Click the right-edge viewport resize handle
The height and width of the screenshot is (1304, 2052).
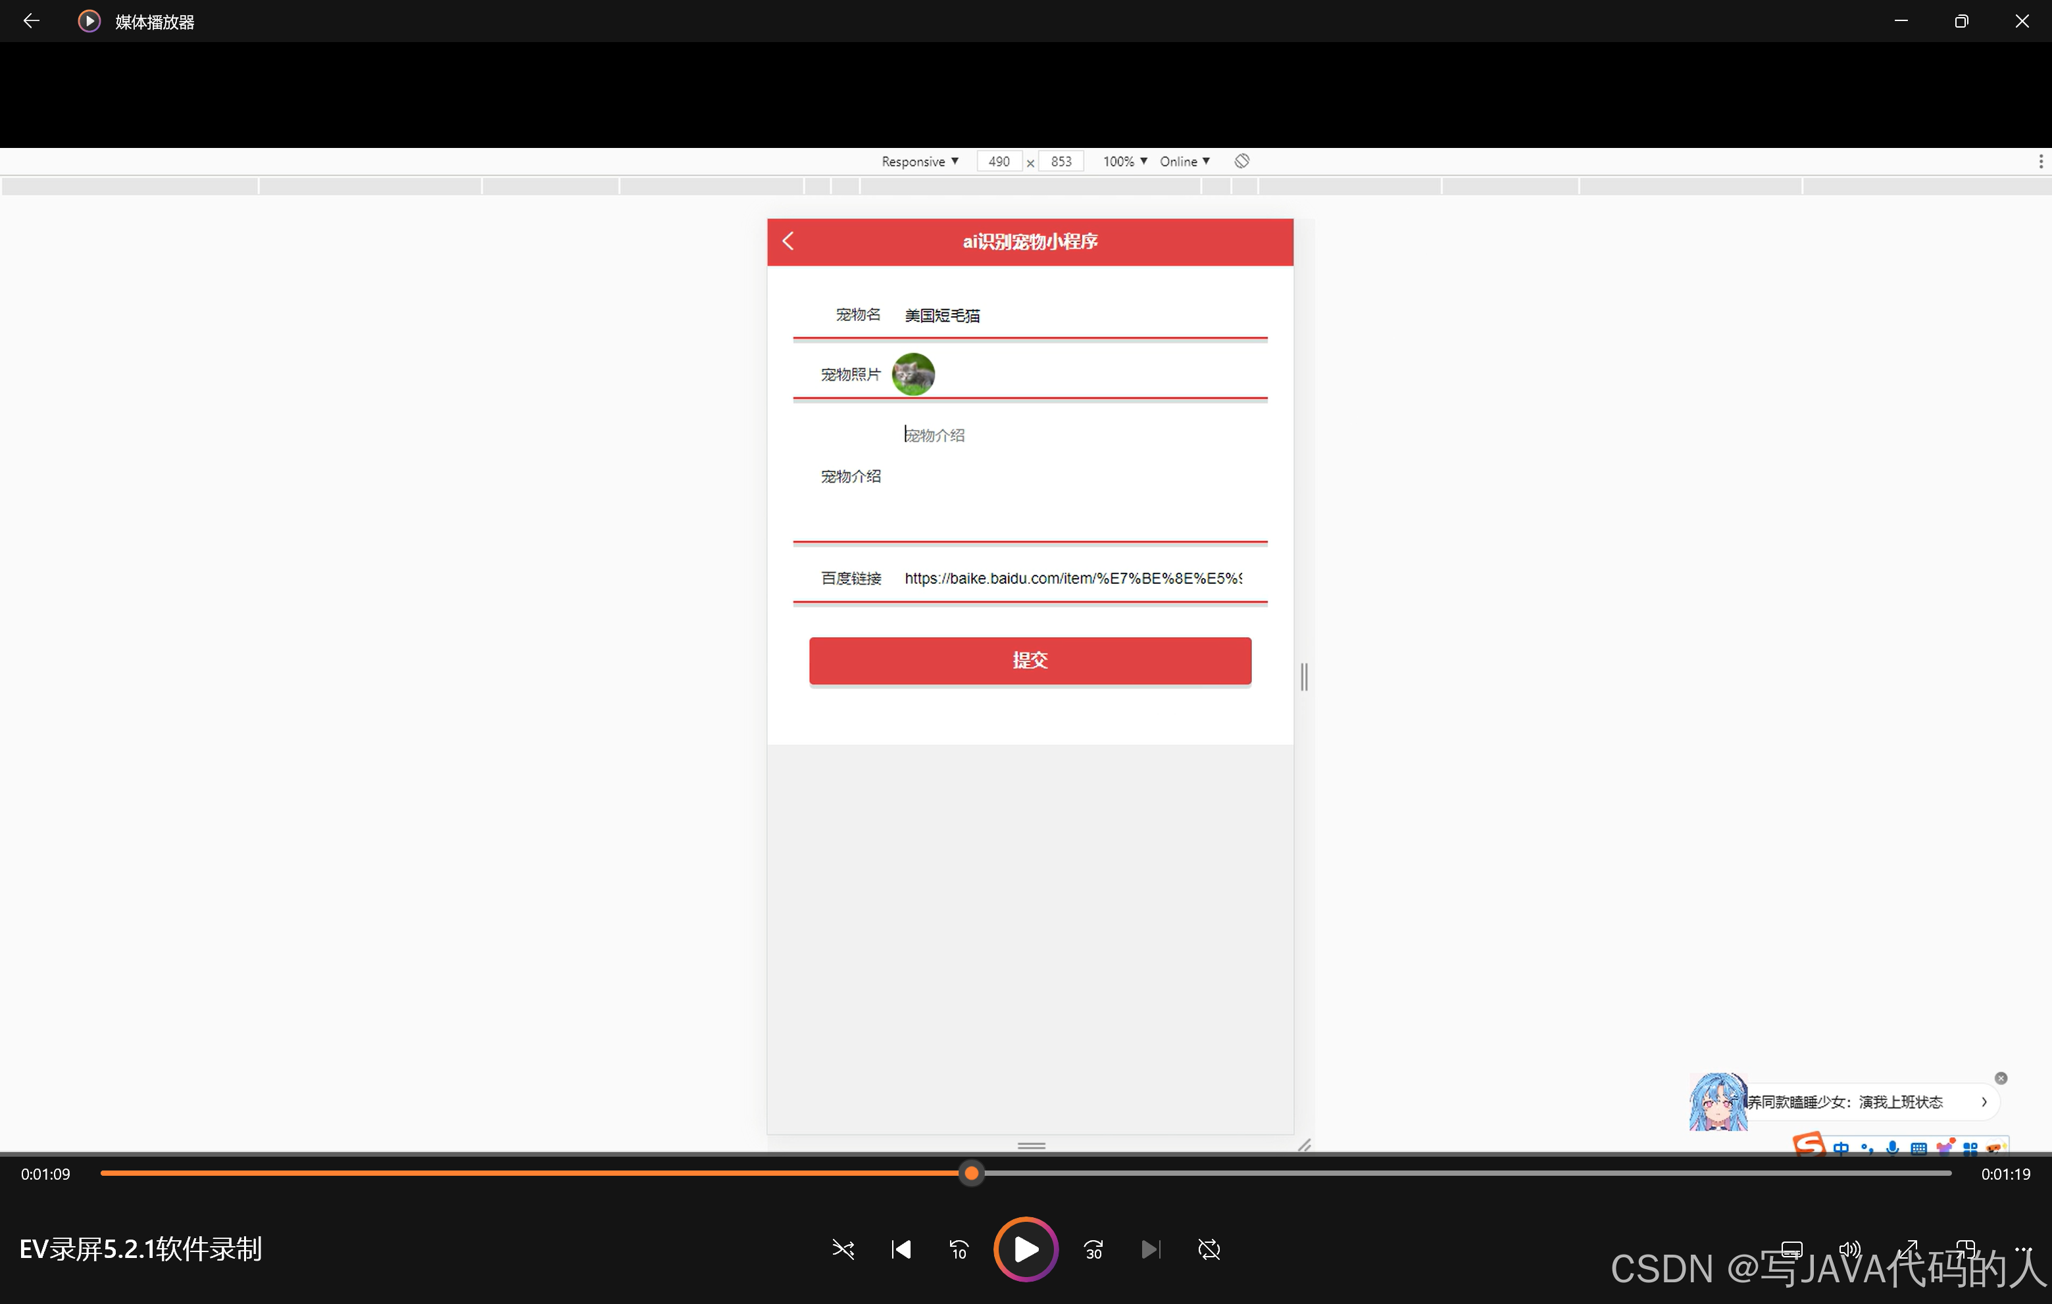click(x=1304, y=677)
